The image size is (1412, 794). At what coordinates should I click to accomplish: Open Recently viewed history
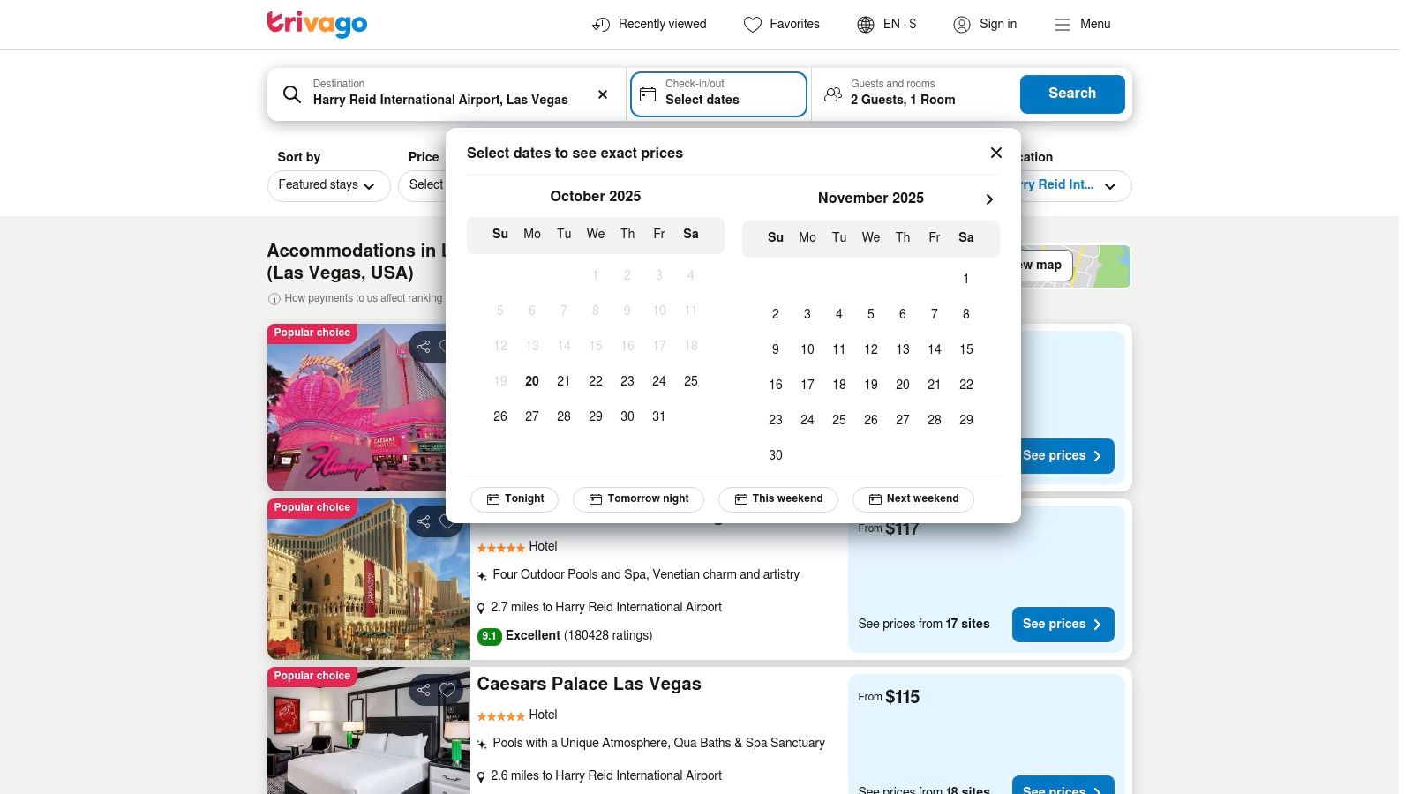(x=649, y=24)
